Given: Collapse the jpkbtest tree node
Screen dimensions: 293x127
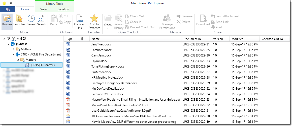Looking at the screenshot, I should [8, 44].
